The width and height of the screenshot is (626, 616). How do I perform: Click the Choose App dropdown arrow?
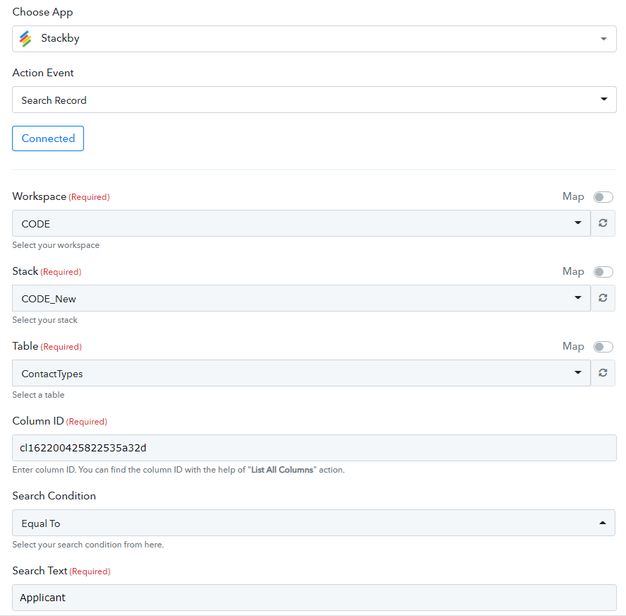[603, 39]
